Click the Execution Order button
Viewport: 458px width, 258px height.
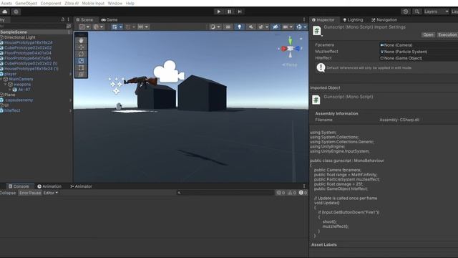tap(447, 34)
